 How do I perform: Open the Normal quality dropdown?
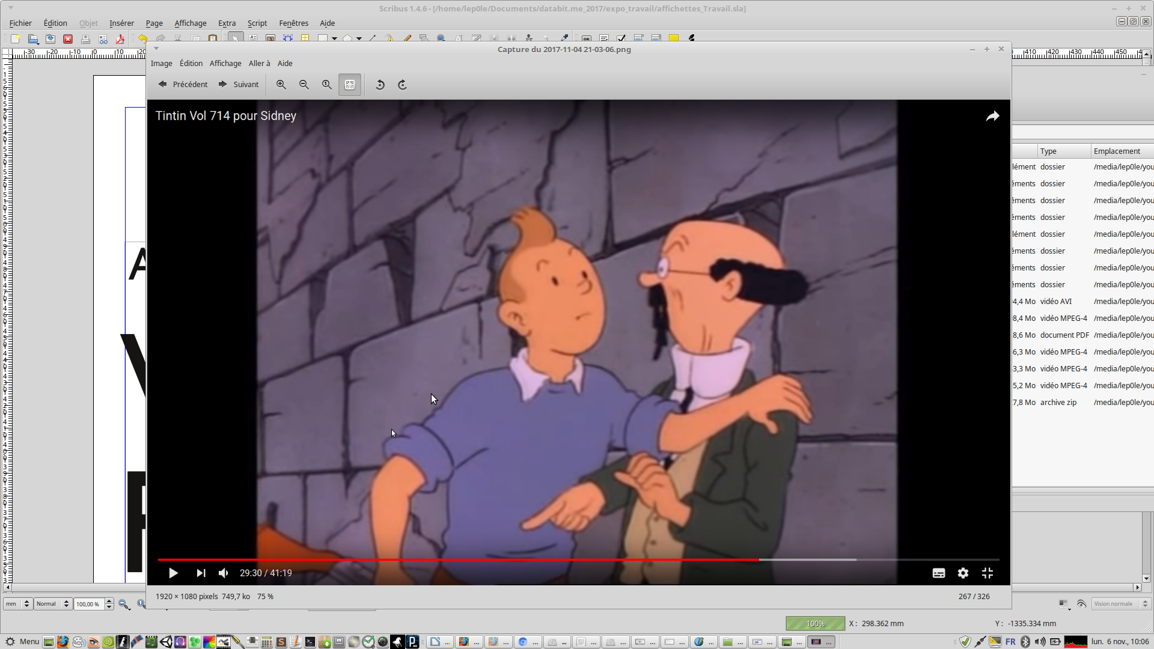tap(52, 604)
